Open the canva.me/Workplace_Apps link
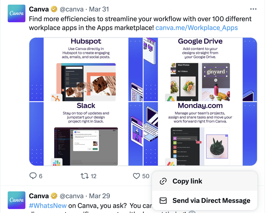The height and width of the screenshot is (213, 266). (197, 28)
